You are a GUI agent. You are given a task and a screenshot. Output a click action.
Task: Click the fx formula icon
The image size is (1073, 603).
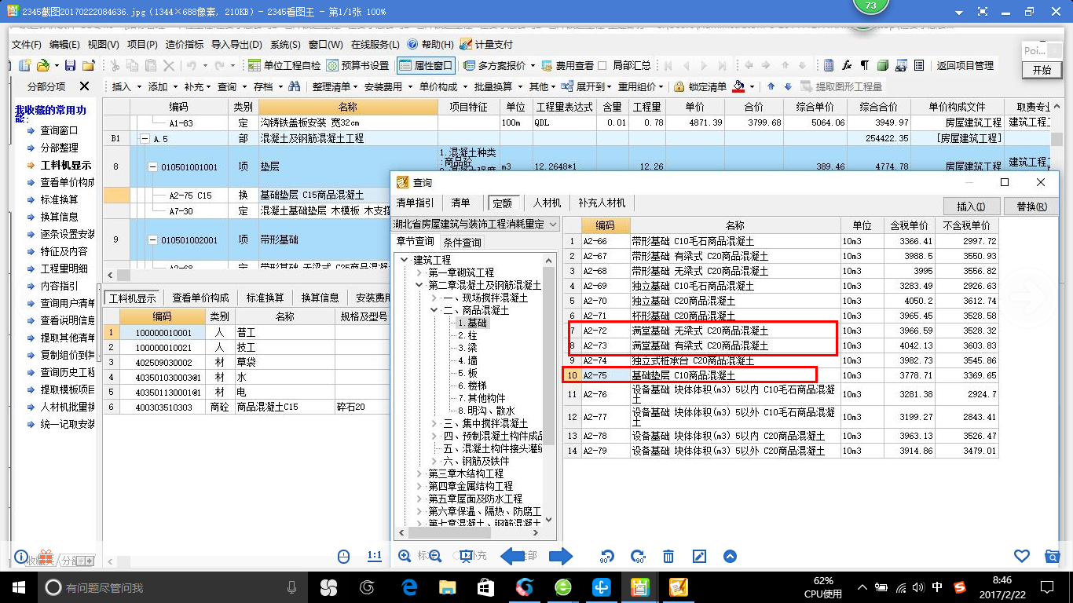click(847, 65)
